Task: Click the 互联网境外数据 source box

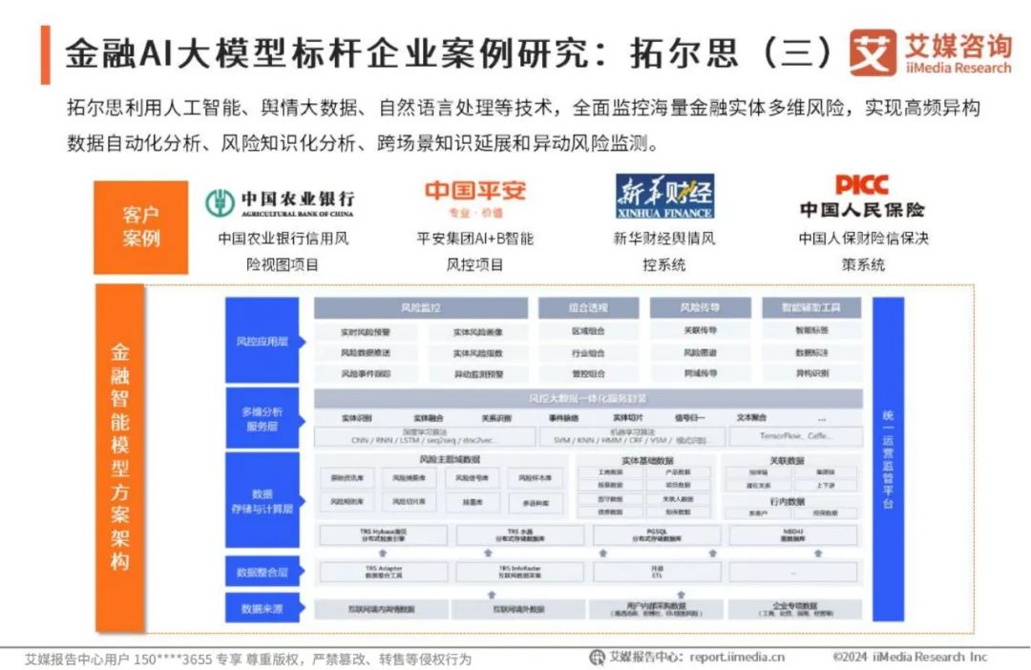Action: [x=518, y=610]
